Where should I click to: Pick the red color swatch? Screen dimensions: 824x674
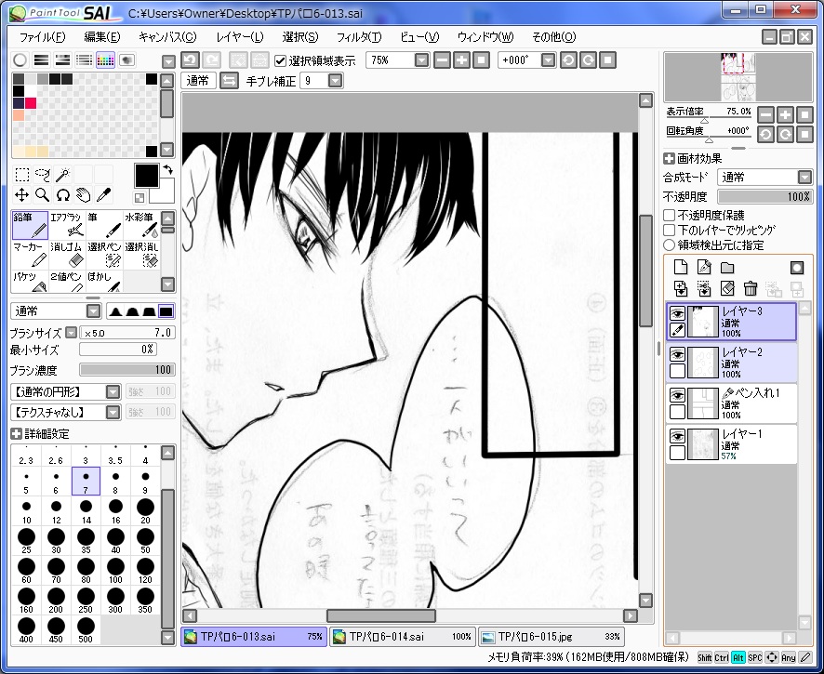pos(31,103)
